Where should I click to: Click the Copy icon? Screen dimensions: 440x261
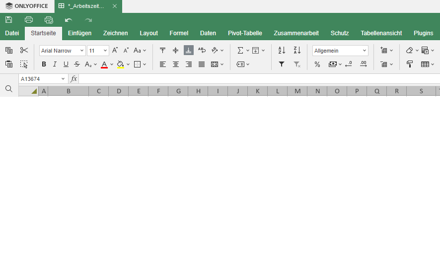coord(9,51)
